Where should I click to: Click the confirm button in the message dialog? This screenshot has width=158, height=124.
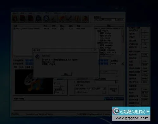[x=66, y=74]
